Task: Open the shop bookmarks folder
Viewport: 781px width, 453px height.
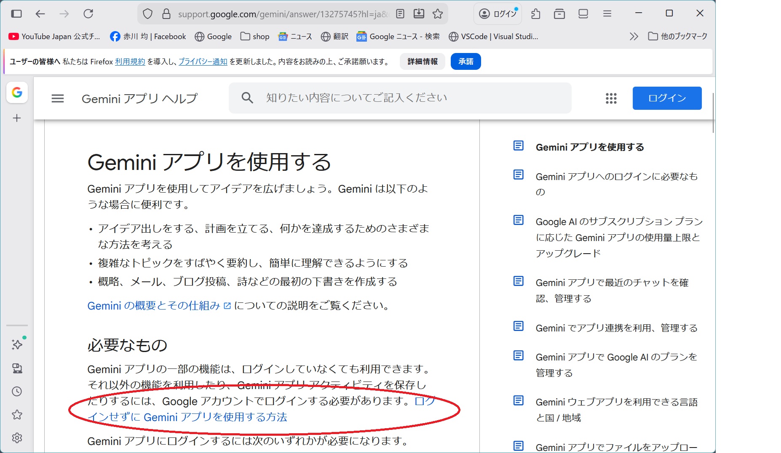Action: click(x=255, y=37)
